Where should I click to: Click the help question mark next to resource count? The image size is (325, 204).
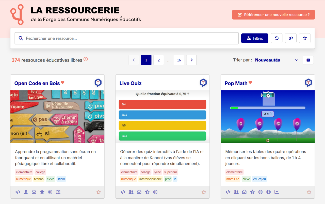(86, 59)
